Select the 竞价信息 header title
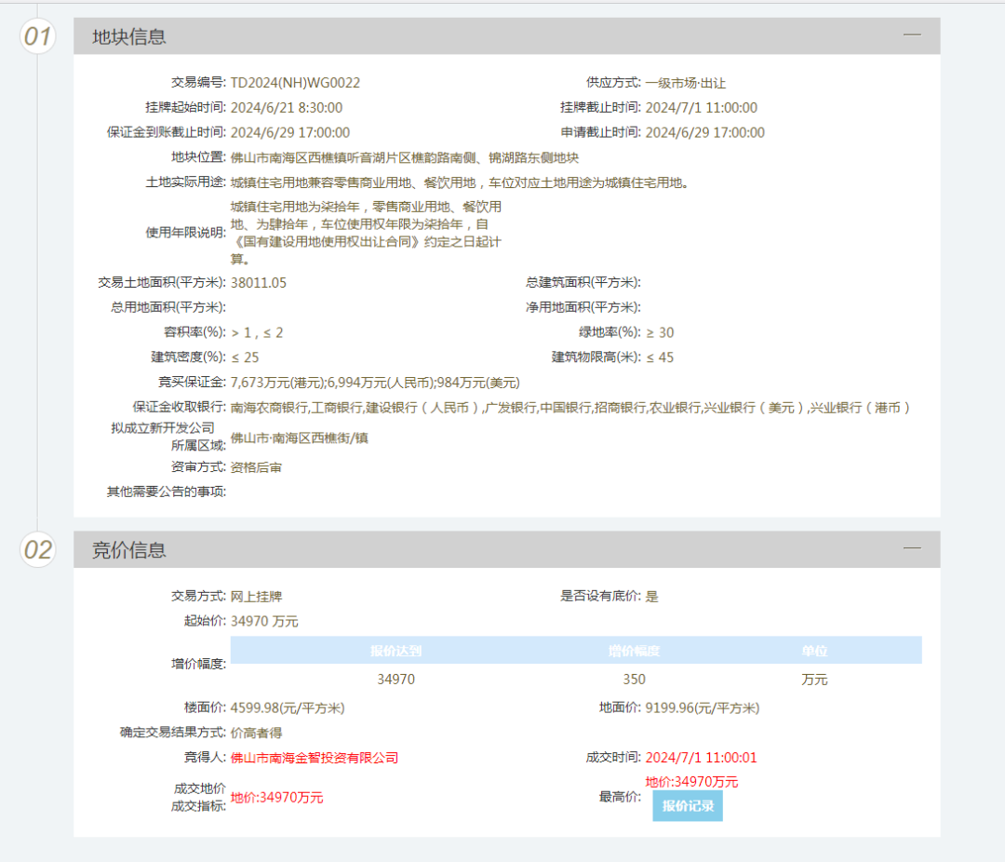Image resolution: width=1005 pixels, height=862 pixels. [129, 550]
